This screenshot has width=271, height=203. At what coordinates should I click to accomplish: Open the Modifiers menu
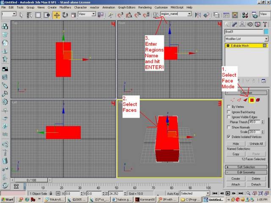click(x=65, y=8)
